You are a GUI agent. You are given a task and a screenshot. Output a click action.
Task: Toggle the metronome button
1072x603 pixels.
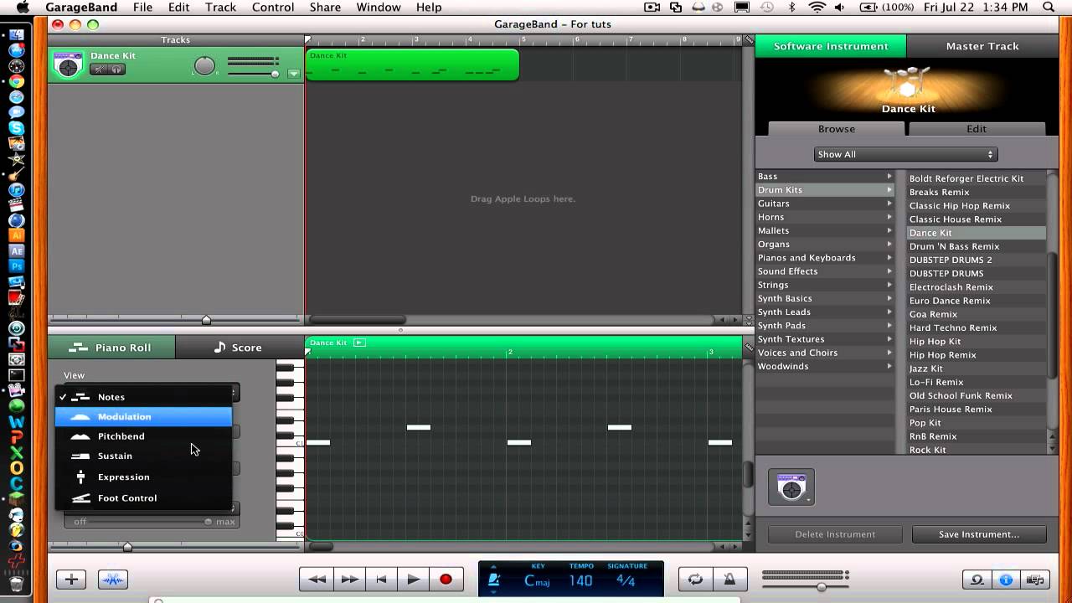729,579
